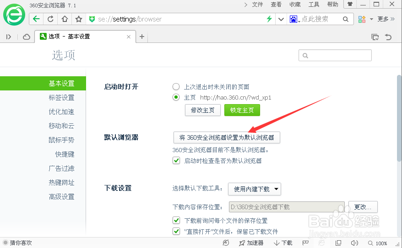Click the green 锁定主页 button
402x248 pixels.
coord(242,110)
